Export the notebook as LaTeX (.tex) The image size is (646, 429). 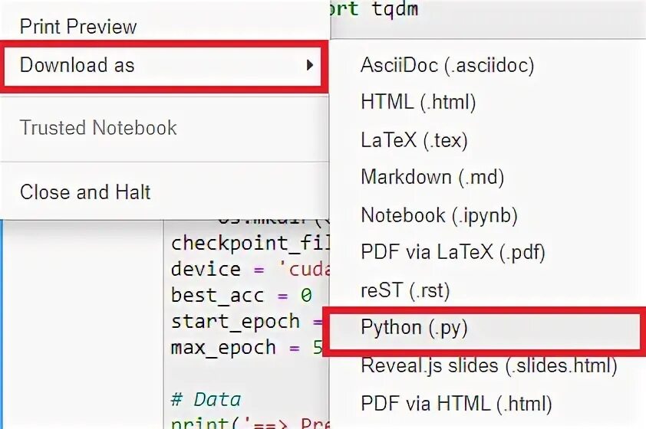pos(414,140)
